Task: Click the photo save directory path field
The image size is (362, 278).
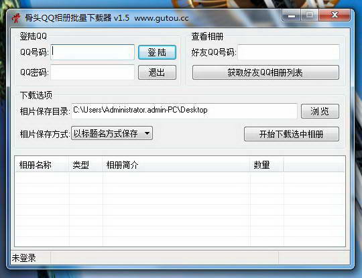Action: (184, 111)
